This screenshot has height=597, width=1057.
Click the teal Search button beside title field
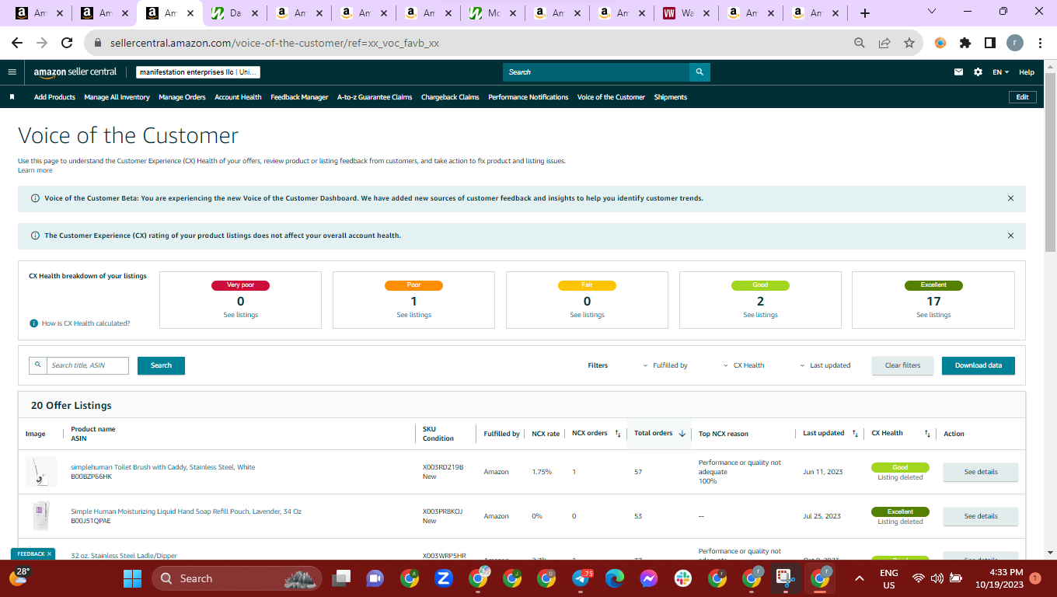pos(161,365)
